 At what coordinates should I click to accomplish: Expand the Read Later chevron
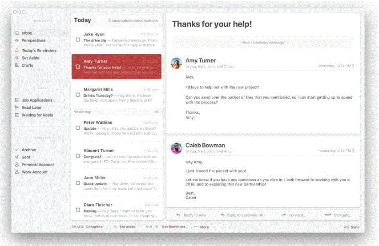click(x=65, y=107)
